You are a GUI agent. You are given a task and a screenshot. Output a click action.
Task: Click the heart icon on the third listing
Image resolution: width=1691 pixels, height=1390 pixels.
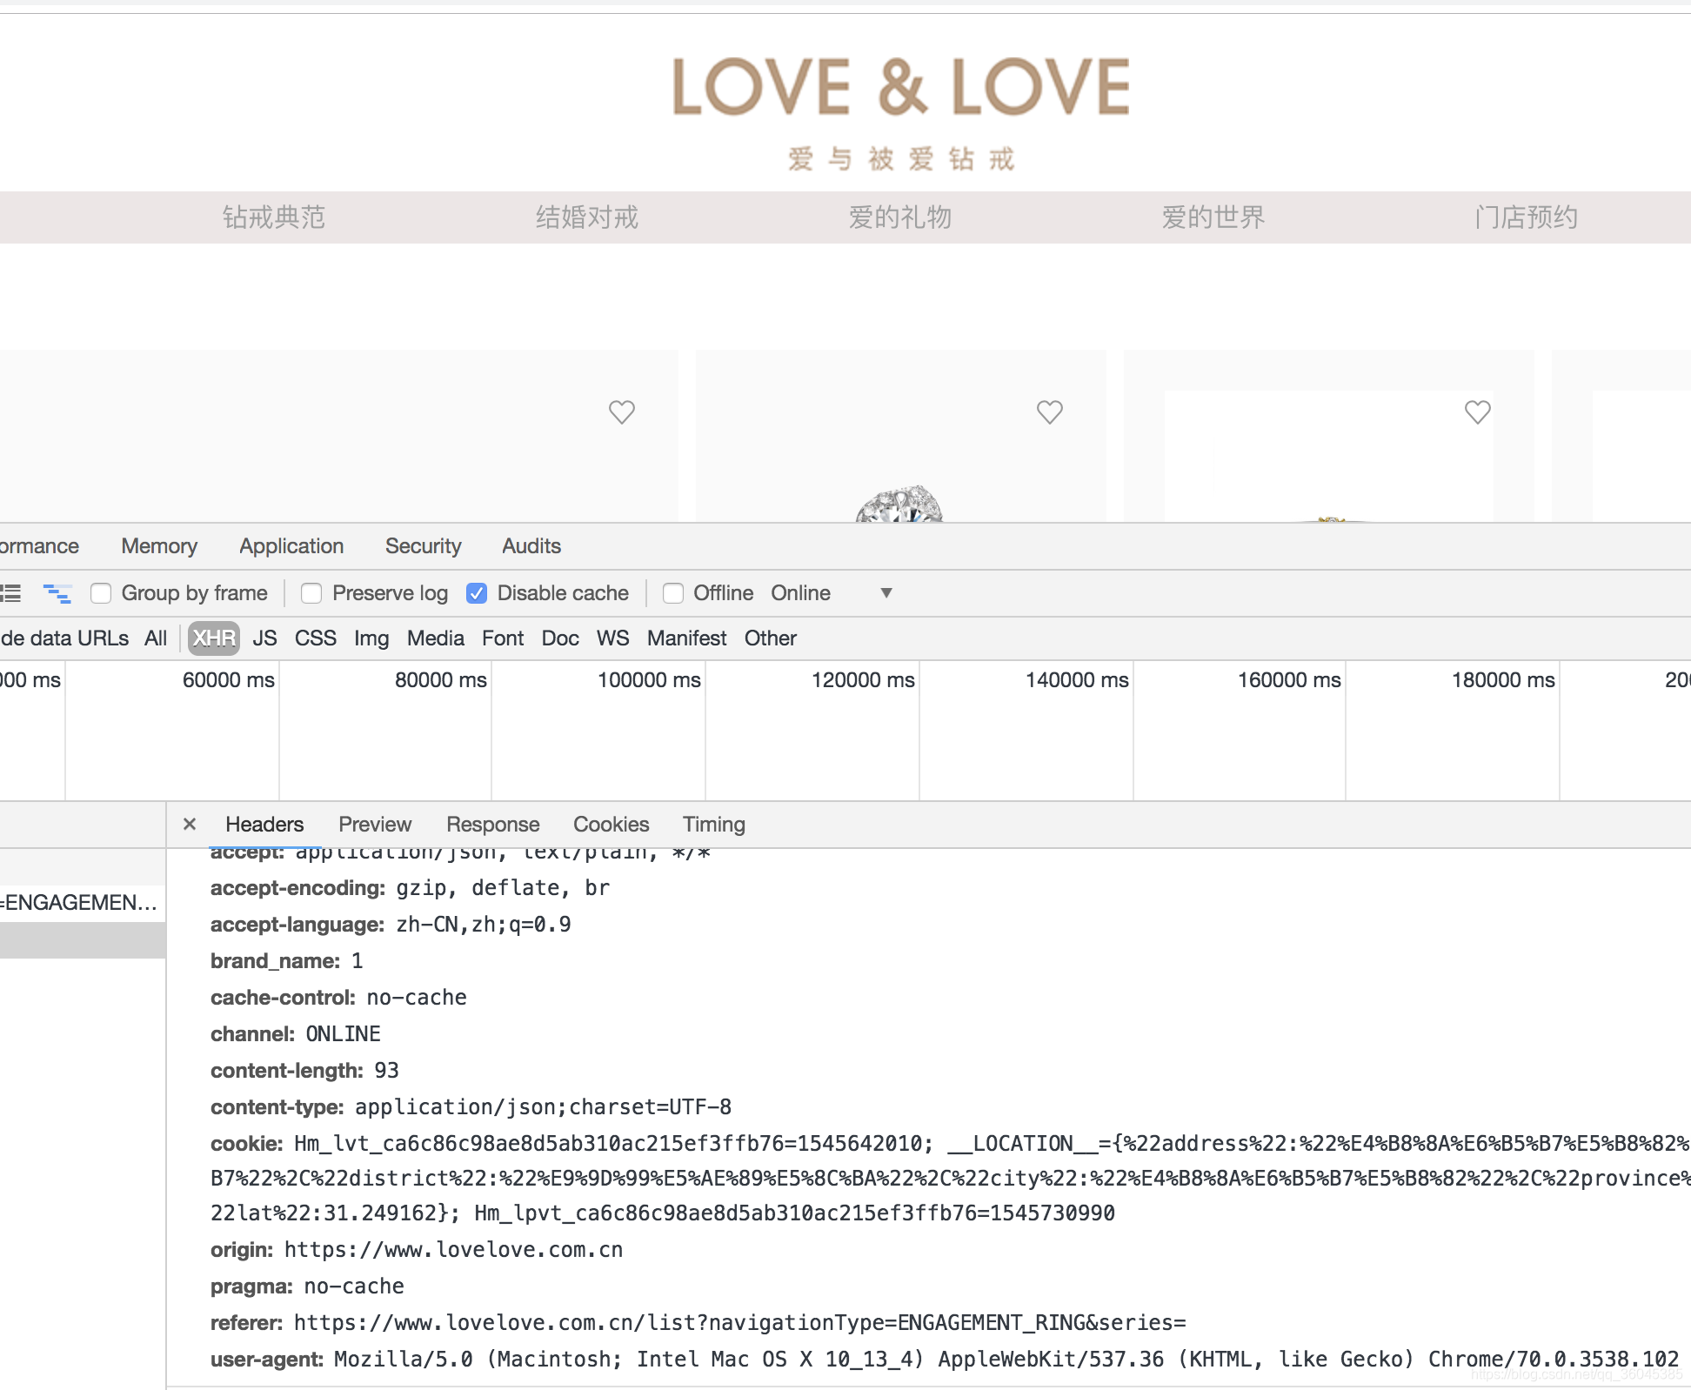[x=1477, y=412]
